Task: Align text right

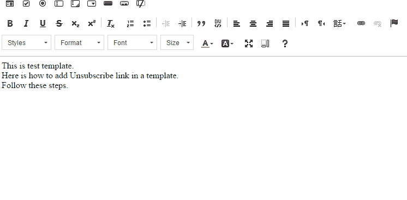Action: (x=270, y=23)
